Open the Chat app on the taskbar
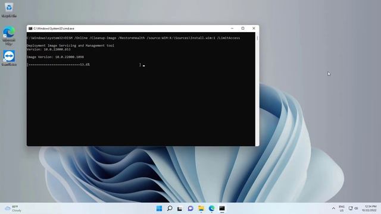 pyautogui.click(x=190, y=209)
